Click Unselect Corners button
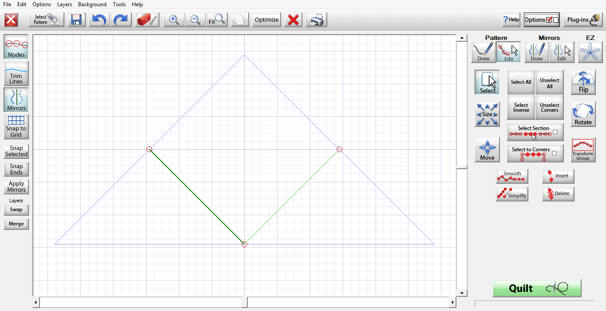This screenshot has height=311, width=606. coord(550,107)
